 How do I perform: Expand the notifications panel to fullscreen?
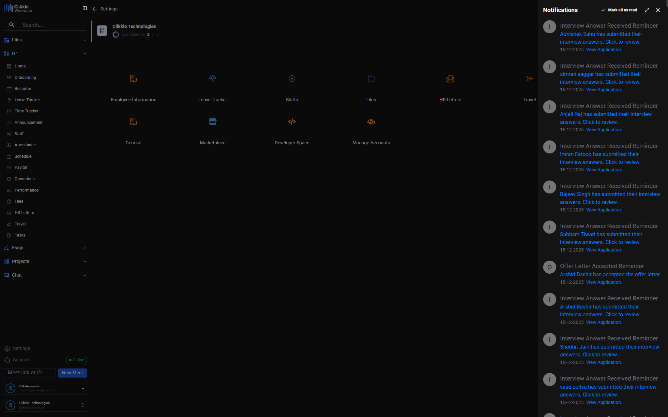pyautogui.click(x=647, y=10)
